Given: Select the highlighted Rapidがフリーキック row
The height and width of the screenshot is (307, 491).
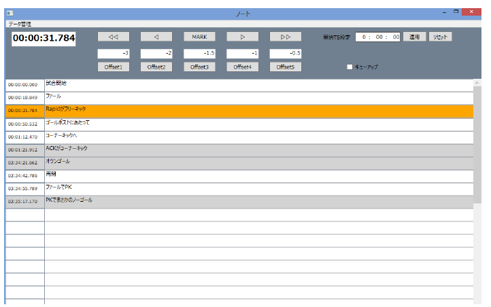Looking at the screenshot, I should point(258,110).
